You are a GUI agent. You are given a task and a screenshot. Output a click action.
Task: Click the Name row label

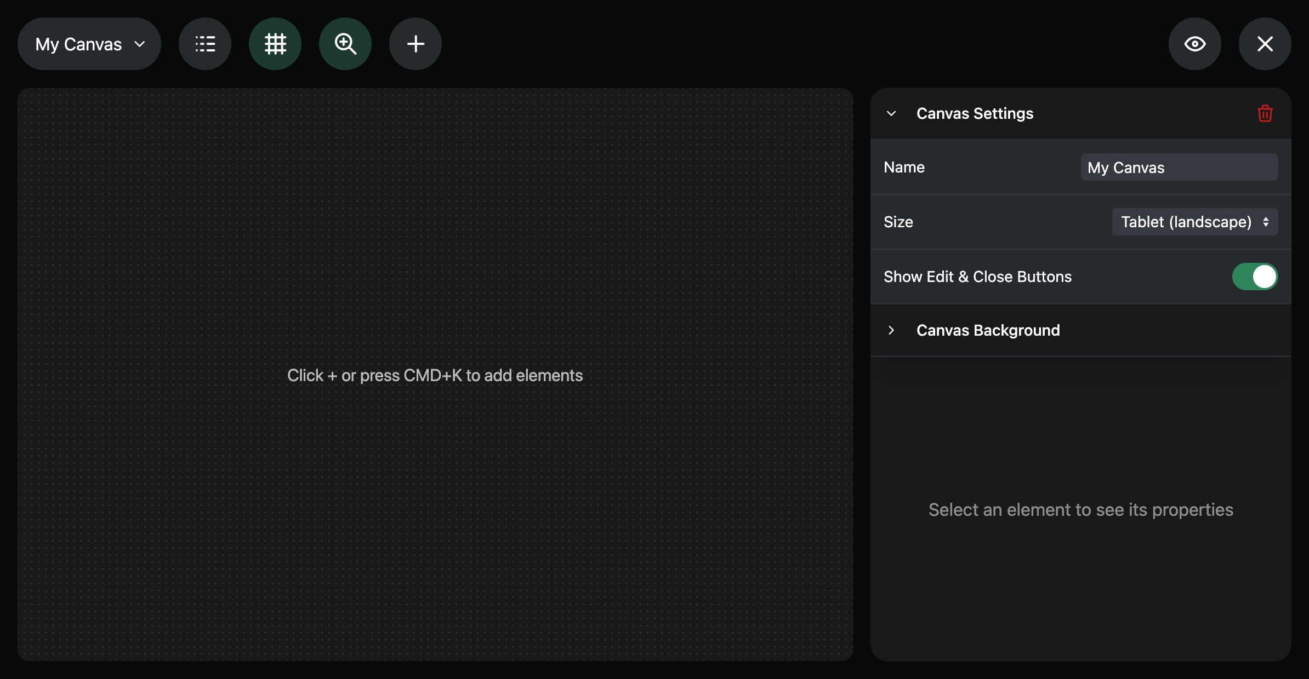click(x=904, y=167)
